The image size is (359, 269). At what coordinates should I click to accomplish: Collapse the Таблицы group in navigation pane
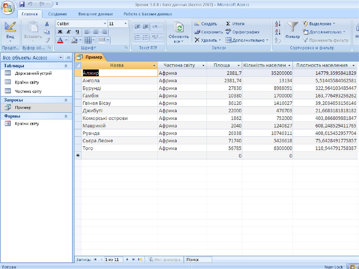[66, 66]
